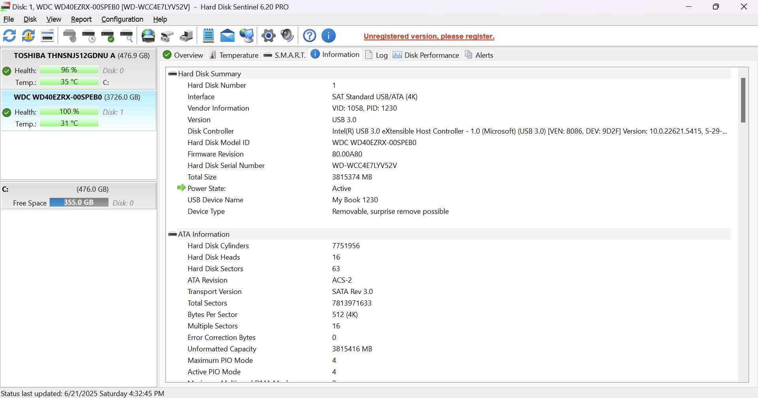The width and height of the screenshot is (758, 398).
Task: Click the WDC 100 % health bar
Action: click(69, 111)
